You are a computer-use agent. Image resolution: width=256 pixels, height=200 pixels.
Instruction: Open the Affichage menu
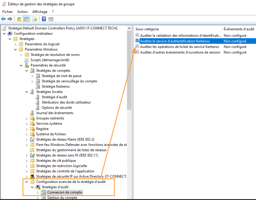coord(40,11)
